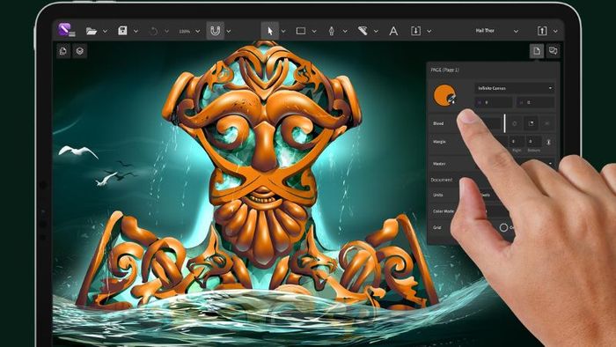Expand the Selector tool chevron
This screenshot has height=347, width=616.
pyautogui.click(x=283, y=31)
